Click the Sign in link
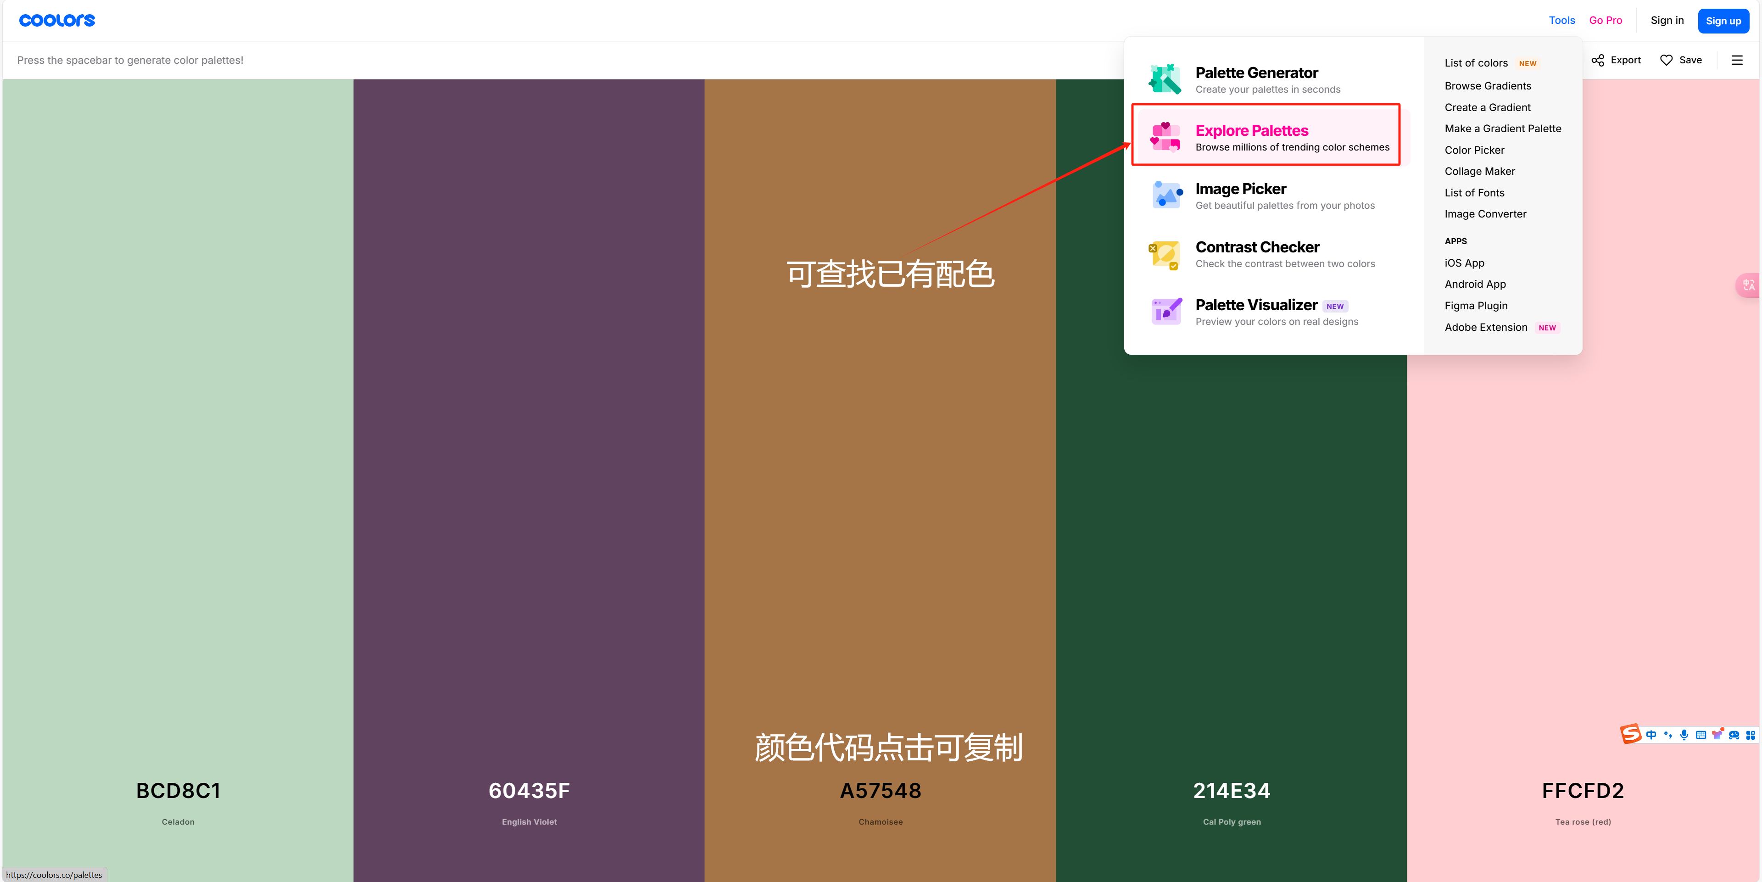 click(1667, 21)
